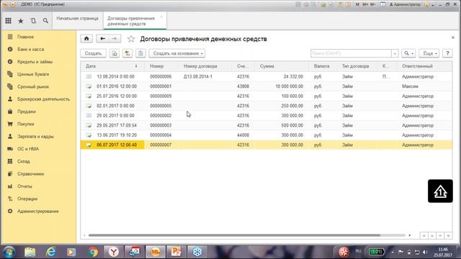Open Склад section

(x=24, y=161)
